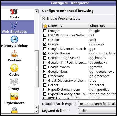Select the Froogle row name
117x116 pixels.
pos(54,31)
